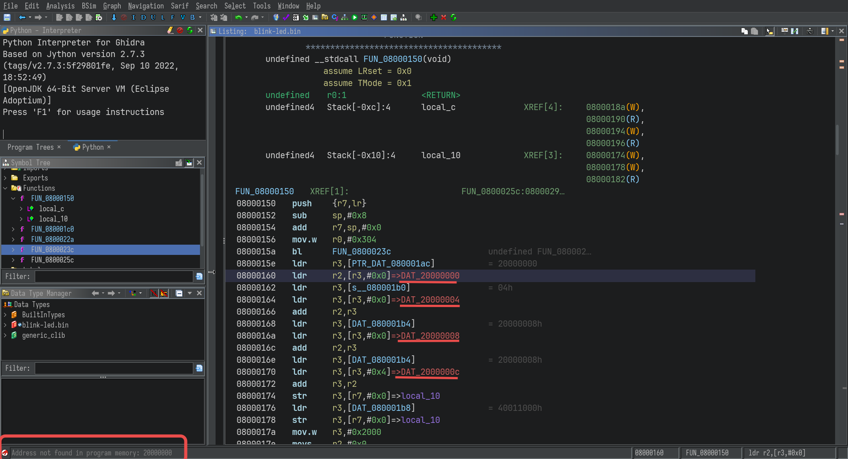Jump to DAT_20000008 reference in the listing
848x459 pixels.
click(x=430, y=336)
